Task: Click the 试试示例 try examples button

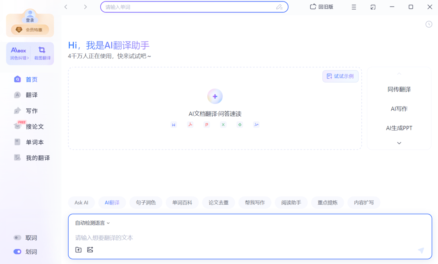Action: click(x=340, y=76)
